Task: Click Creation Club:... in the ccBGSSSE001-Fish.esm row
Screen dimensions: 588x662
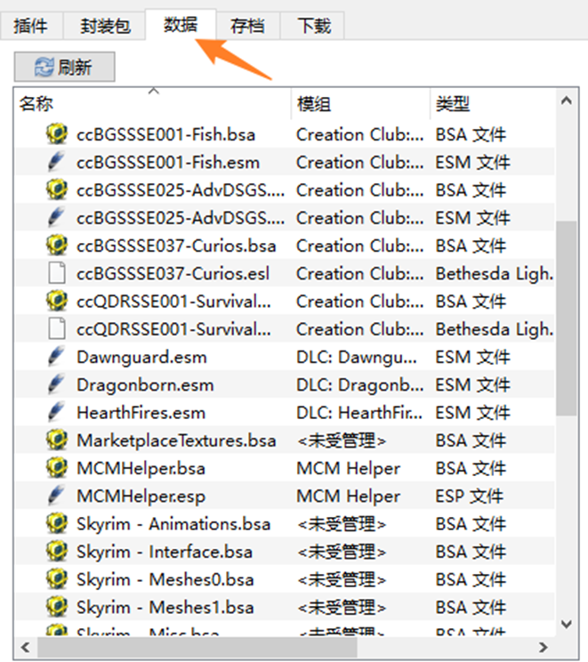Action: (360, 163)
